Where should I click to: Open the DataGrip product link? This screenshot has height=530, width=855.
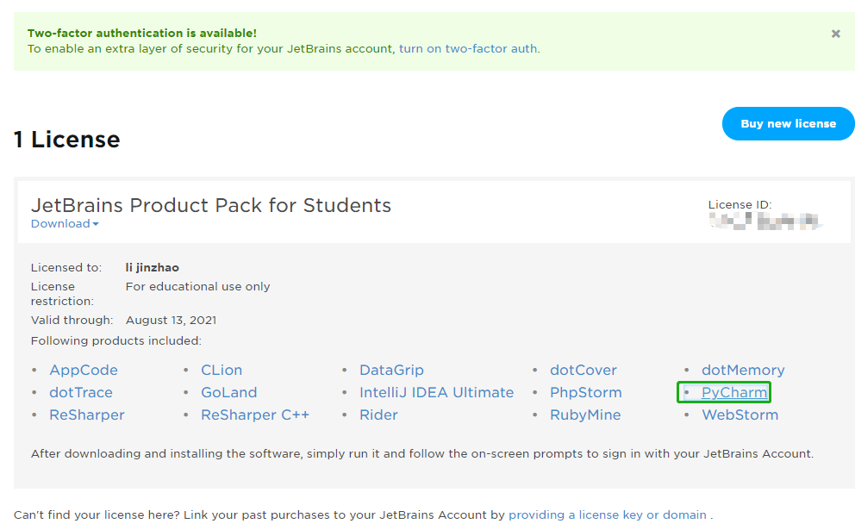(x=391, y=370)
